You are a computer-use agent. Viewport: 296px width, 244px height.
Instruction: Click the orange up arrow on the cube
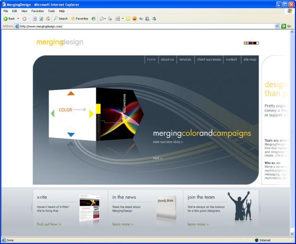(x=71, y=93)
